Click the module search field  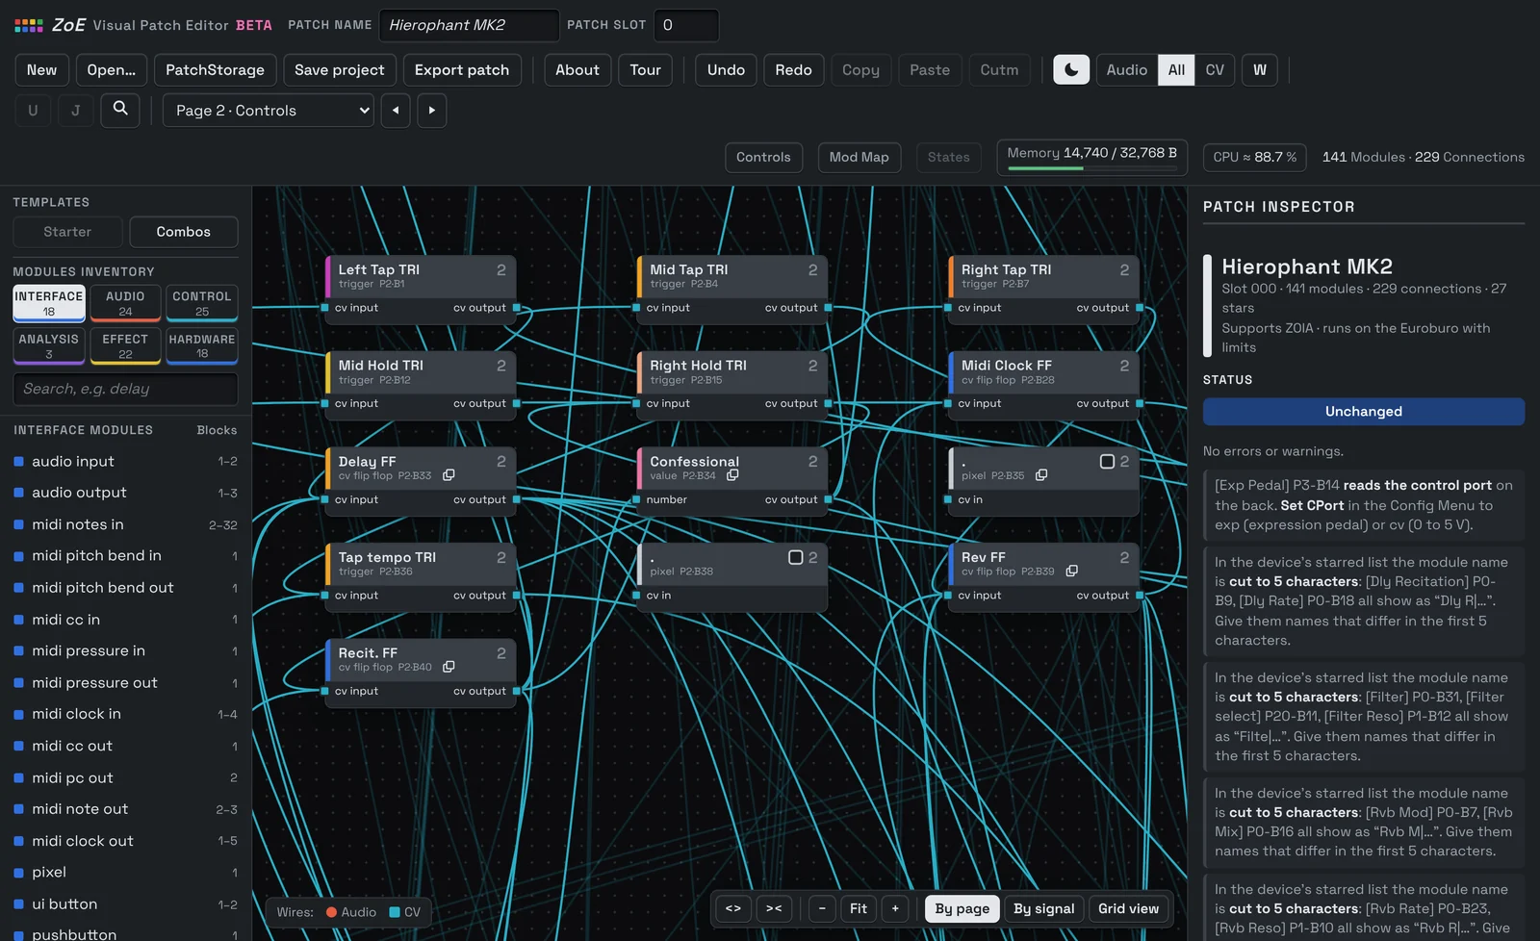[x=125, y=389]
